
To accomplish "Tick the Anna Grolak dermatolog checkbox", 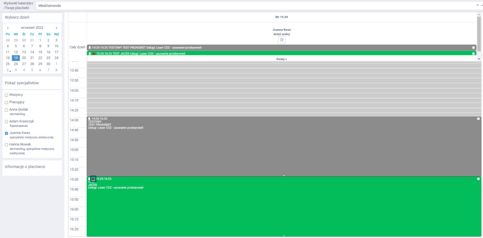I will [x=7, y=110].
